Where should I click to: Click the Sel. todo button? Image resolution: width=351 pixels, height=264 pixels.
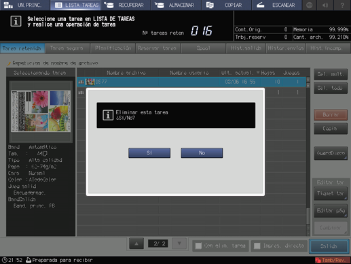click(x=331, y=88)
